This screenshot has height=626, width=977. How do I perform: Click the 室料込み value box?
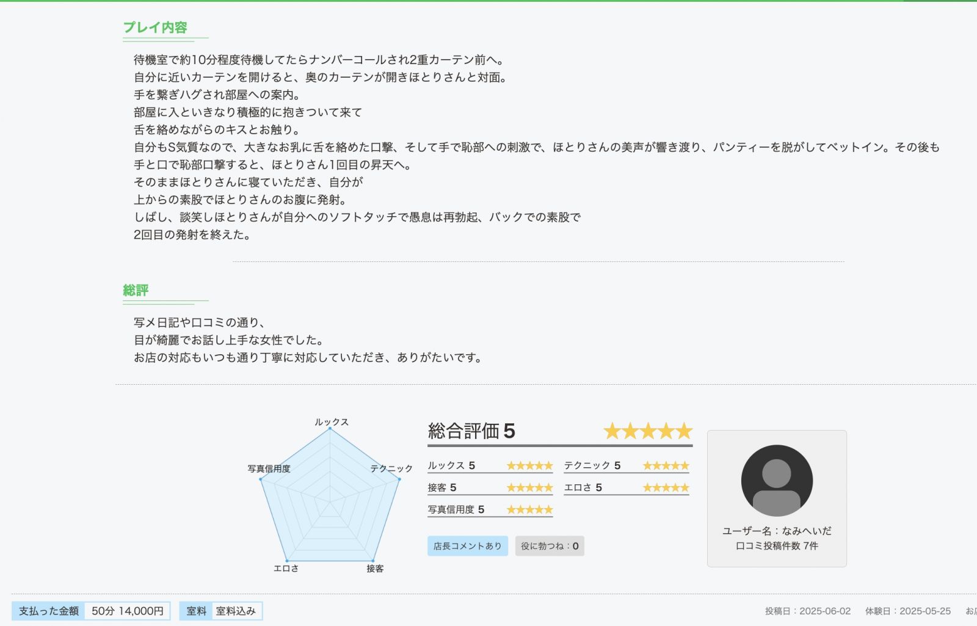[236, 611]
